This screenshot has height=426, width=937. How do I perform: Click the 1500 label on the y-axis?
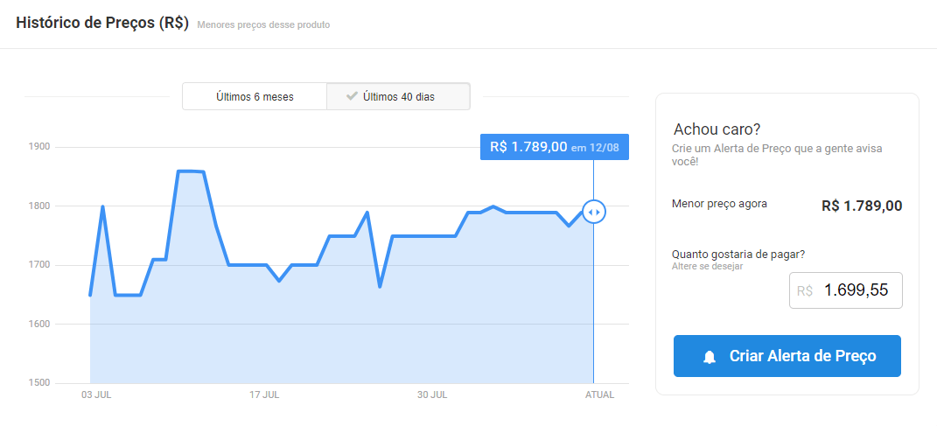(39, 383)
